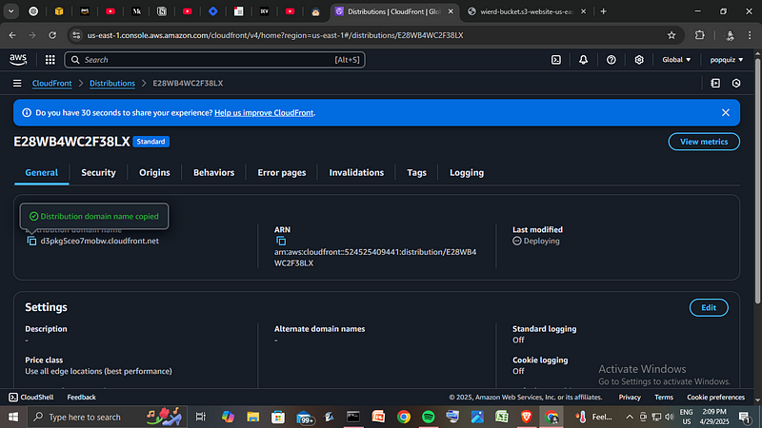Viewport: 762px width, 428px height.
Task: Click the Windows taskbar search box
Action: 107,417
